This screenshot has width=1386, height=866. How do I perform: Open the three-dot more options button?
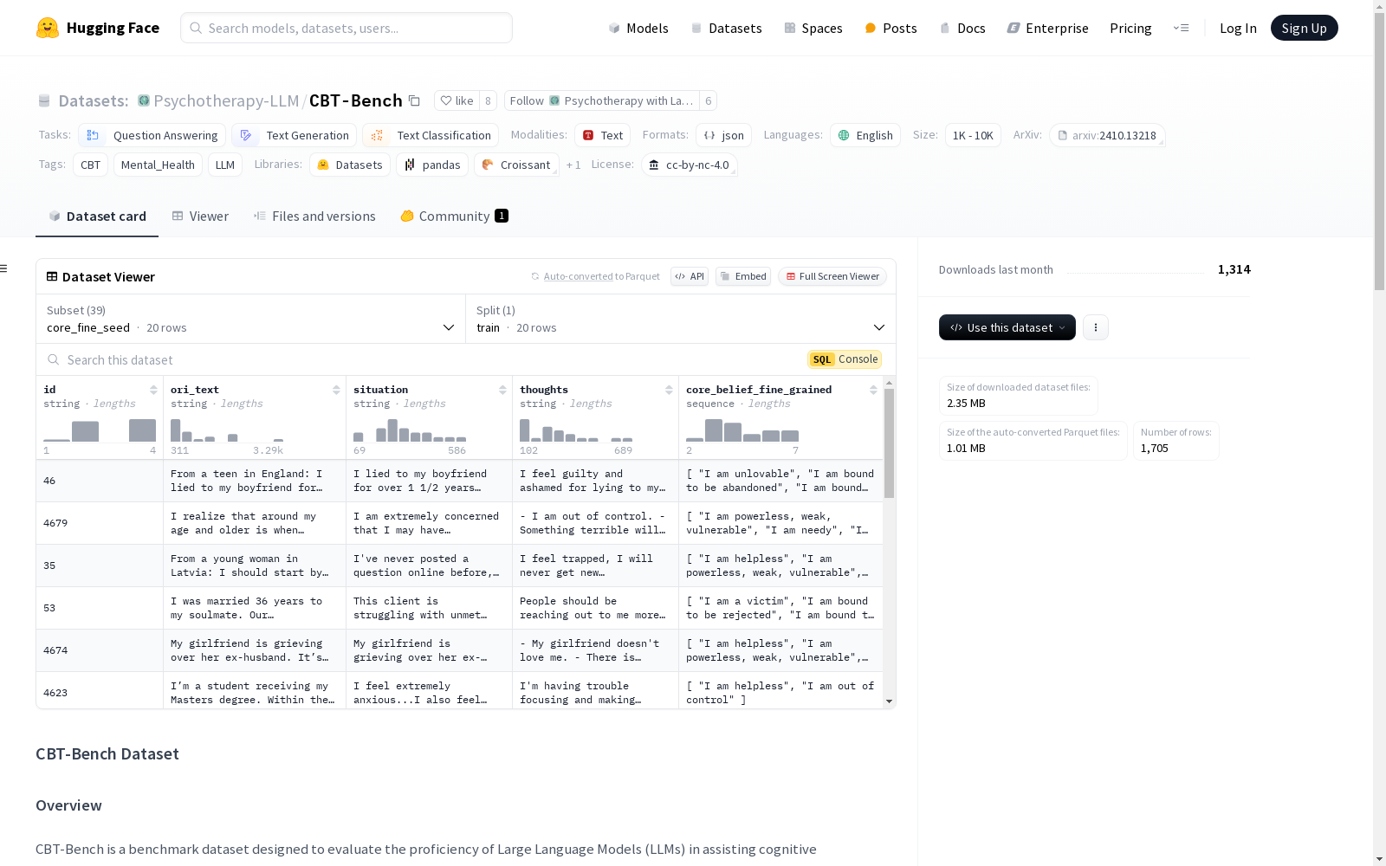(x=1096, y=327)
